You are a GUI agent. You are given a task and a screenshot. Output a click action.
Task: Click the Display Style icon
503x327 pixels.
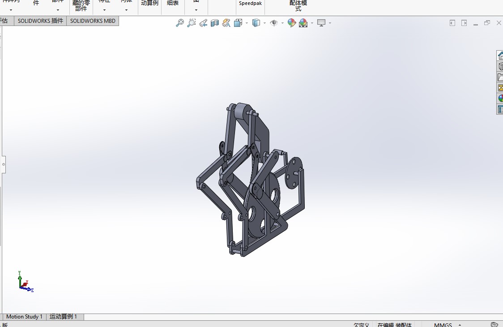coord(256,23)
